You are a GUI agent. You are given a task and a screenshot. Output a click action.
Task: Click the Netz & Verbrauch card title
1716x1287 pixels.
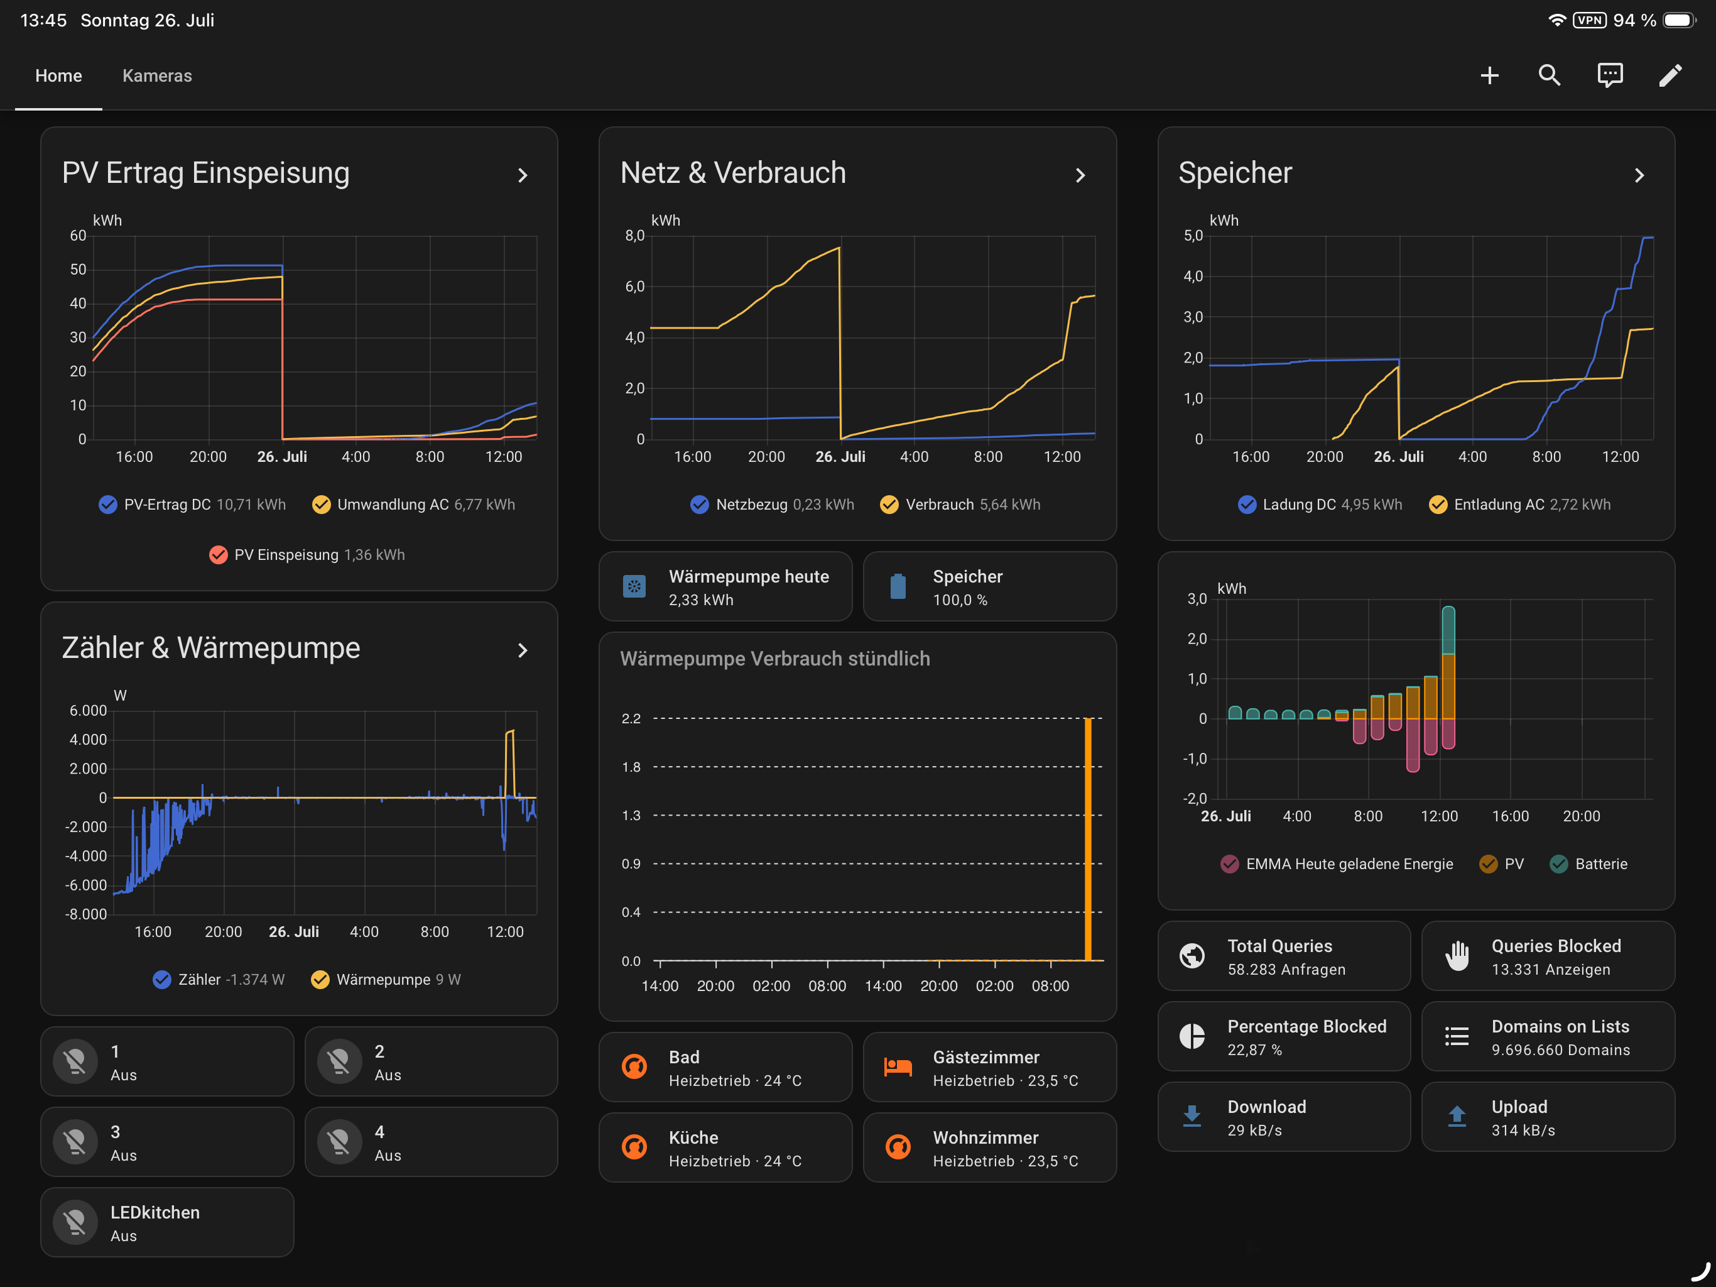click(733, 172)
